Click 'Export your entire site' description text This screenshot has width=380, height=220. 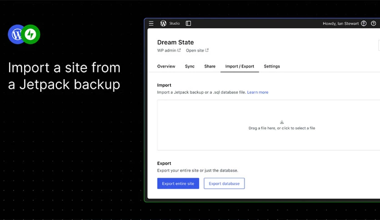pos(198,170)
